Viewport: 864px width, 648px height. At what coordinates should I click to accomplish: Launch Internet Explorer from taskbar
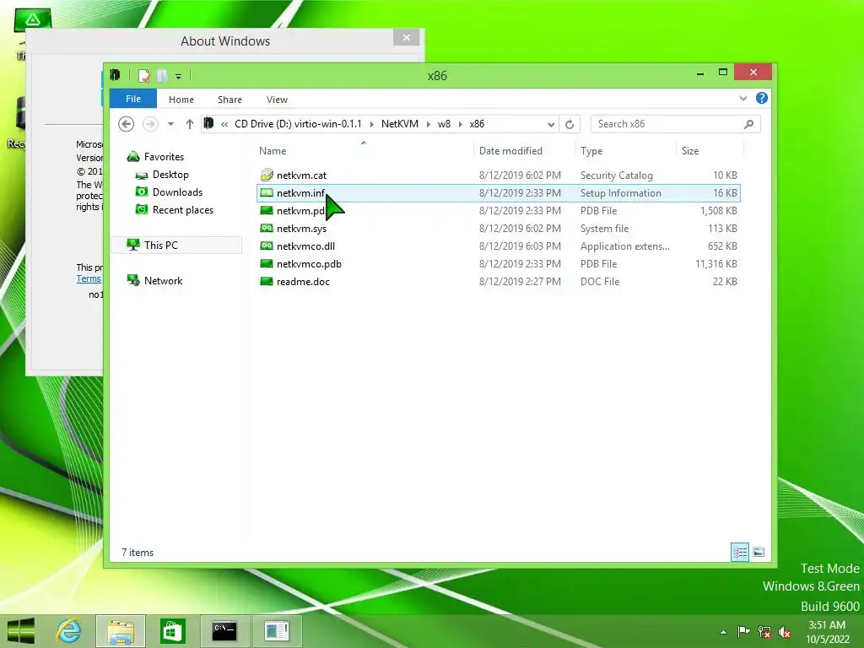(69, 631)
